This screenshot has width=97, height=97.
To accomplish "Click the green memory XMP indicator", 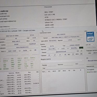I will (81, 48).
